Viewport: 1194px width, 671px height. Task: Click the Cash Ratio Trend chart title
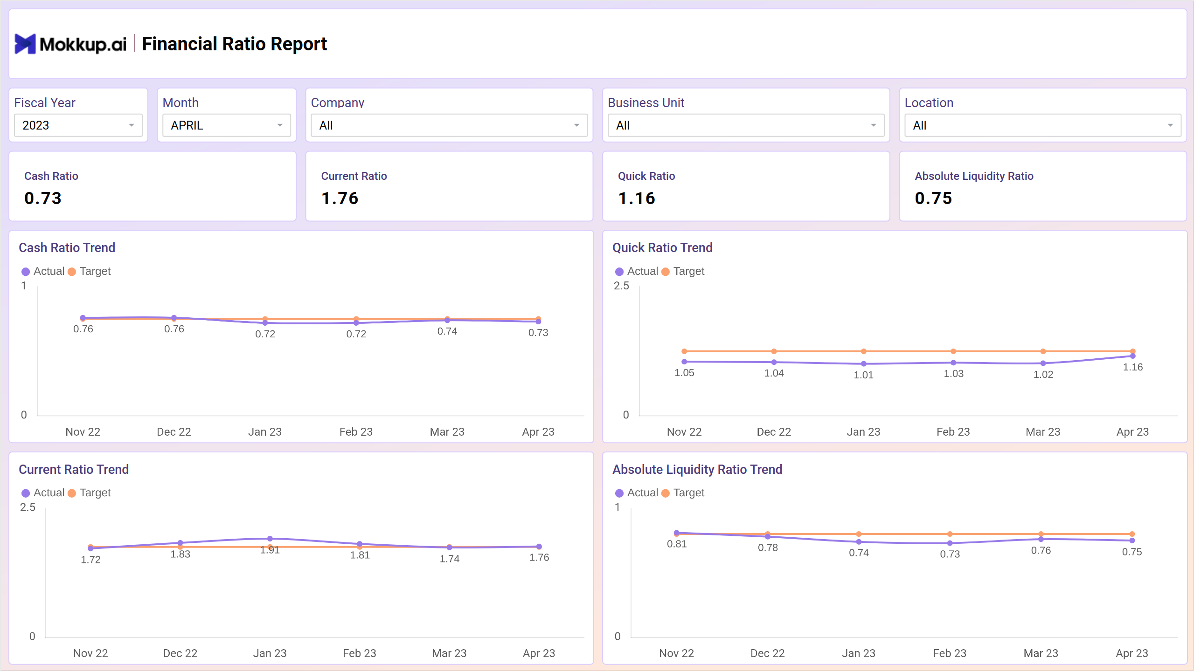pyautogui.click(x=67, y=247)
